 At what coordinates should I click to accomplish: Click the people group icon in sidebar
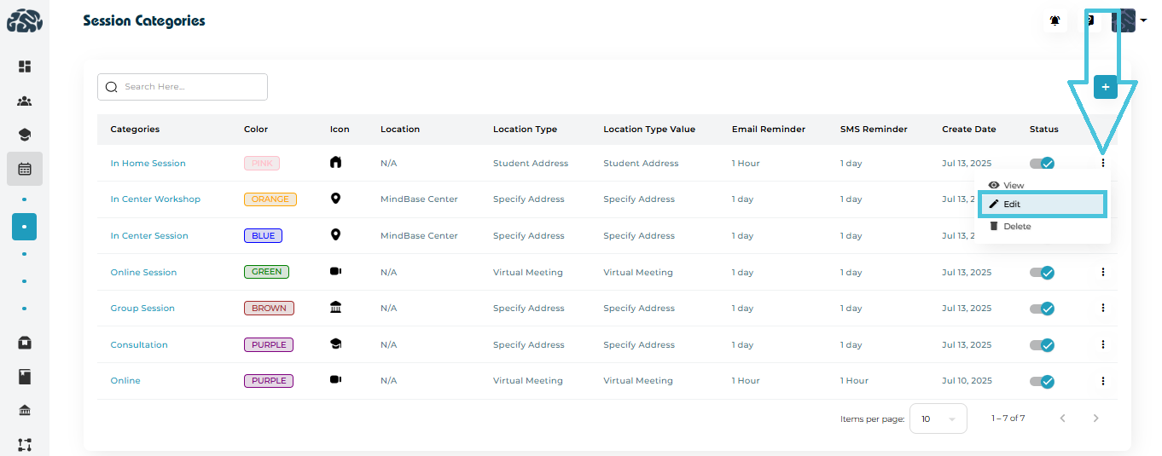coord(25,101)
